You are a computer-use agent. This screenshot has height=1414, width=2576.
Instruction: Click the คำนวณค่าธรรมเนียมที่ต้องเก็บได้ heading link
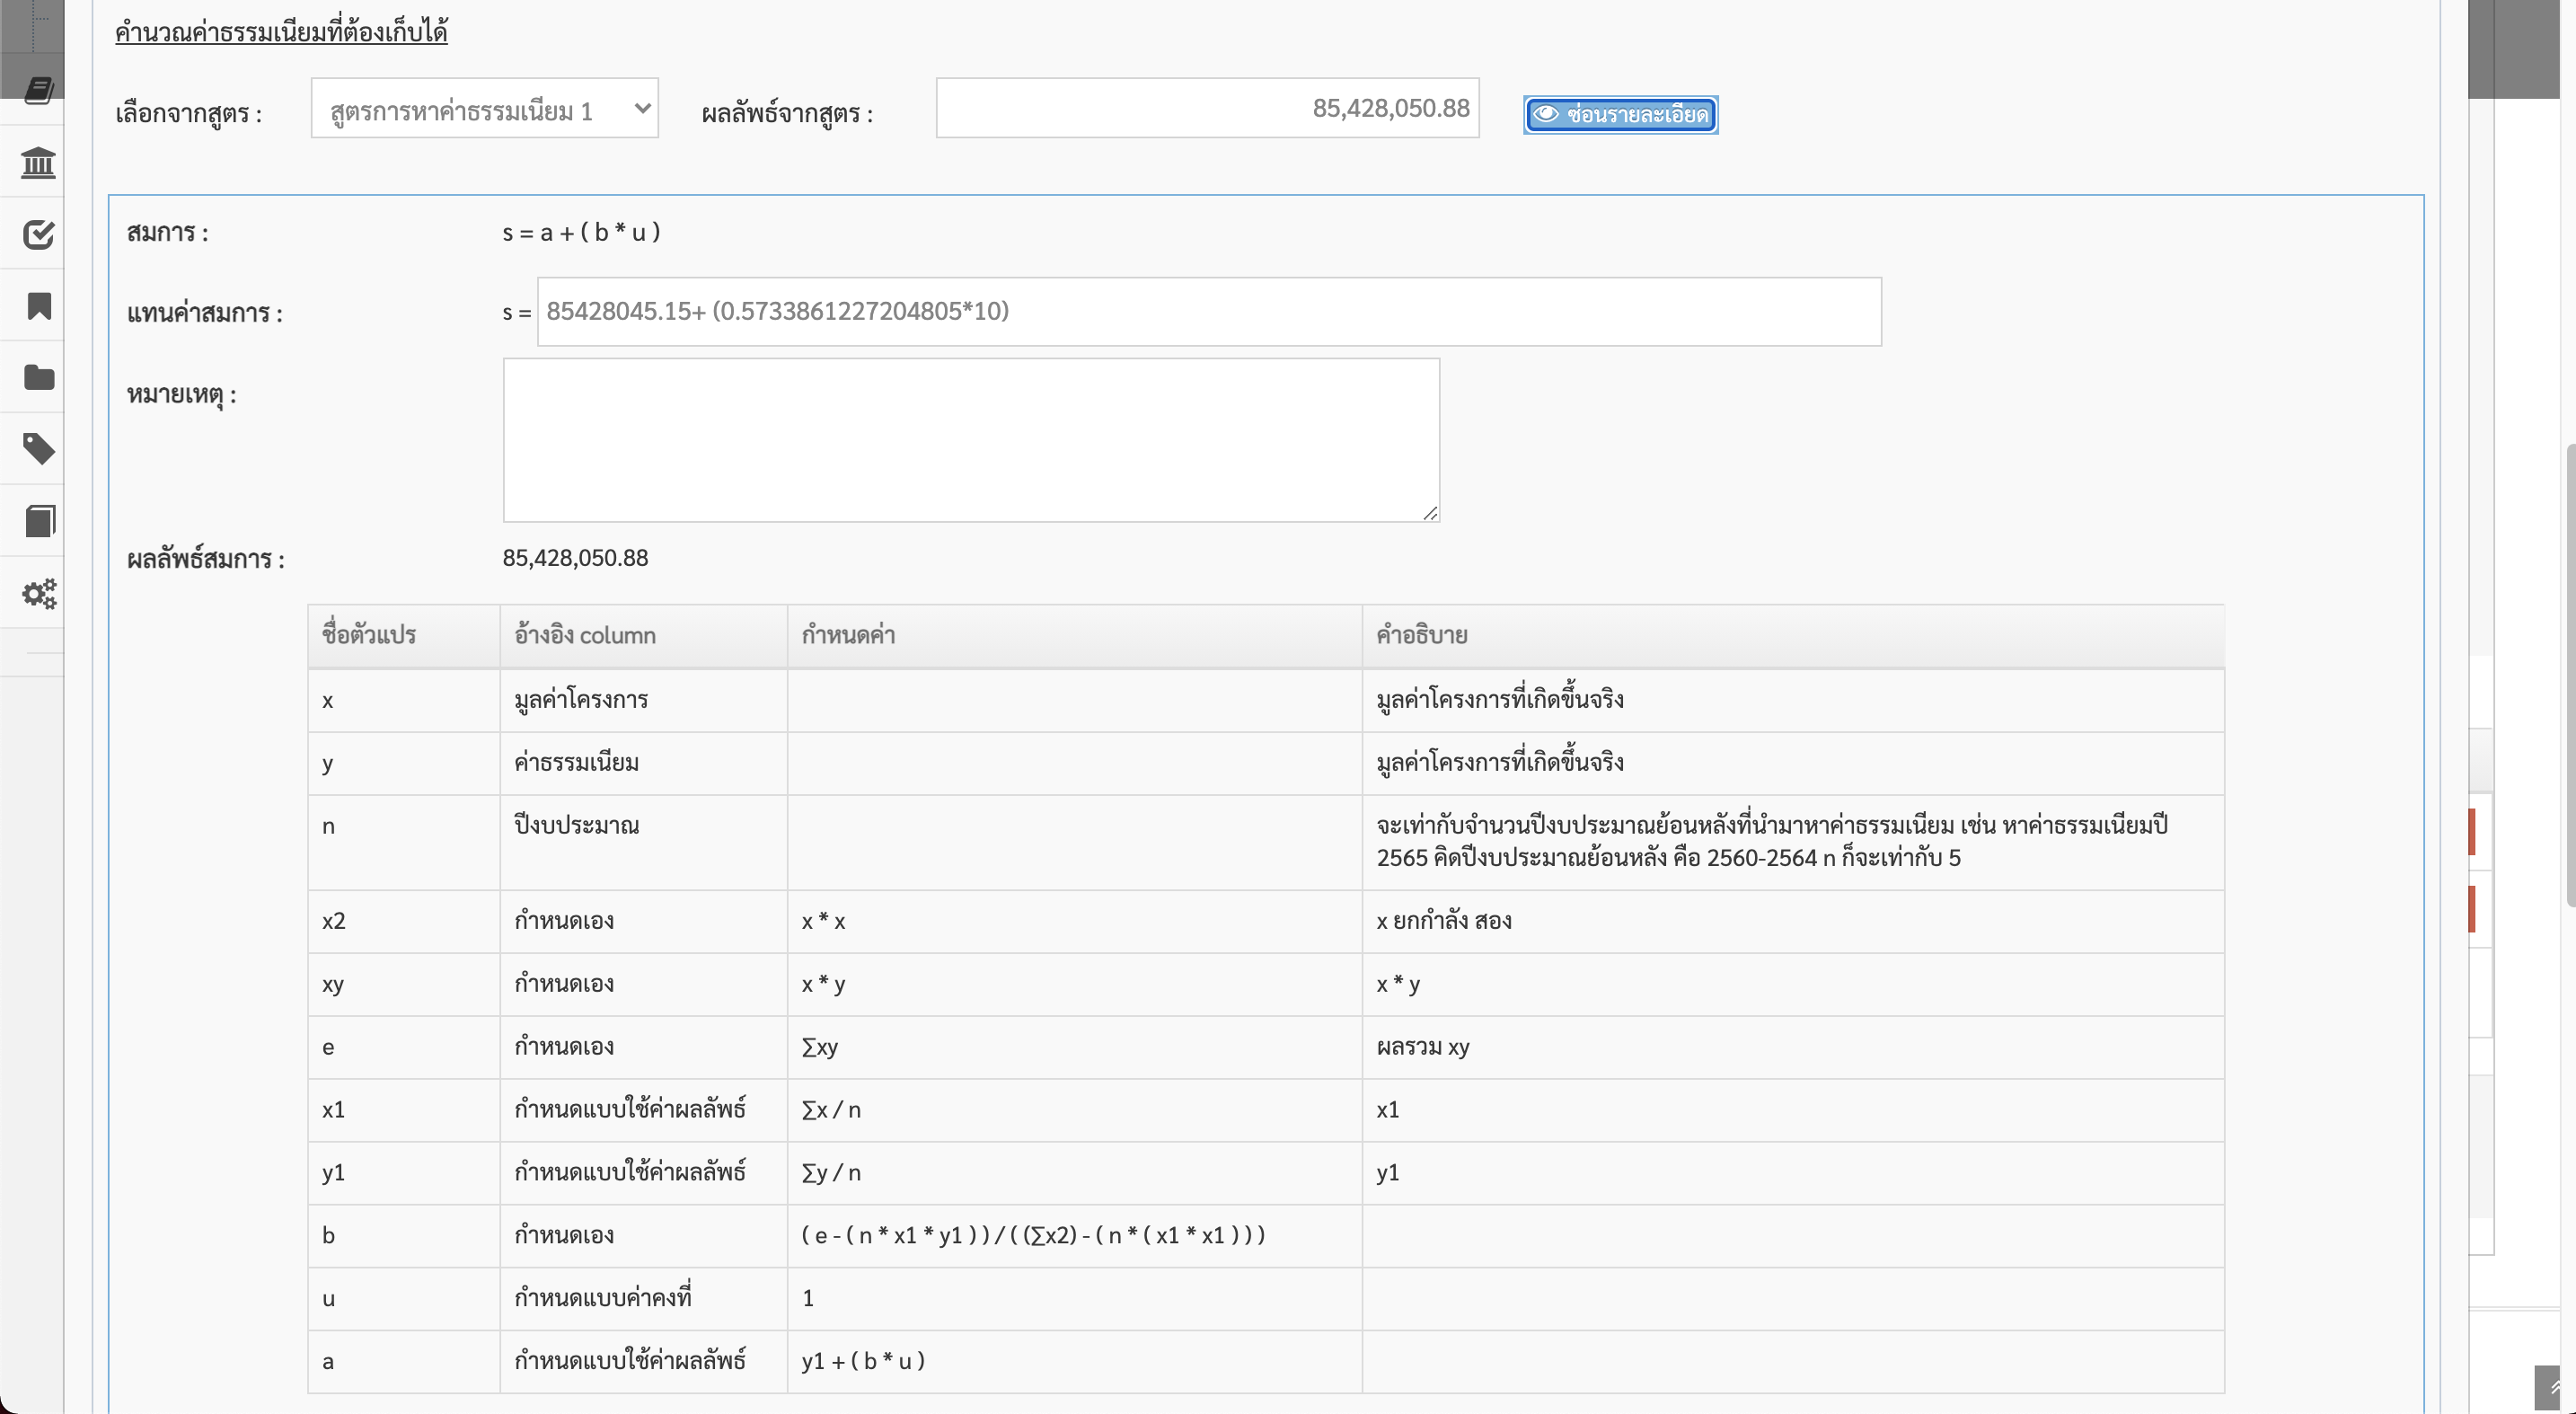(281, 32)
